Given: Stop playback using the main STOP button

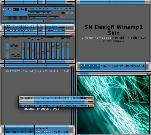Looking at the screenshot, I should coord(27,28).
